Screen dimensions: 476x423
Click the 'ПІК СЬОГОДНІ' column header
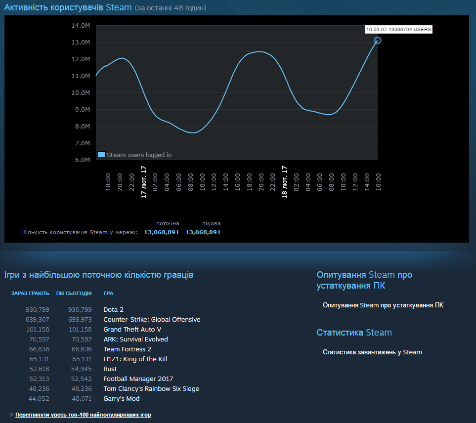click(74, 293)
